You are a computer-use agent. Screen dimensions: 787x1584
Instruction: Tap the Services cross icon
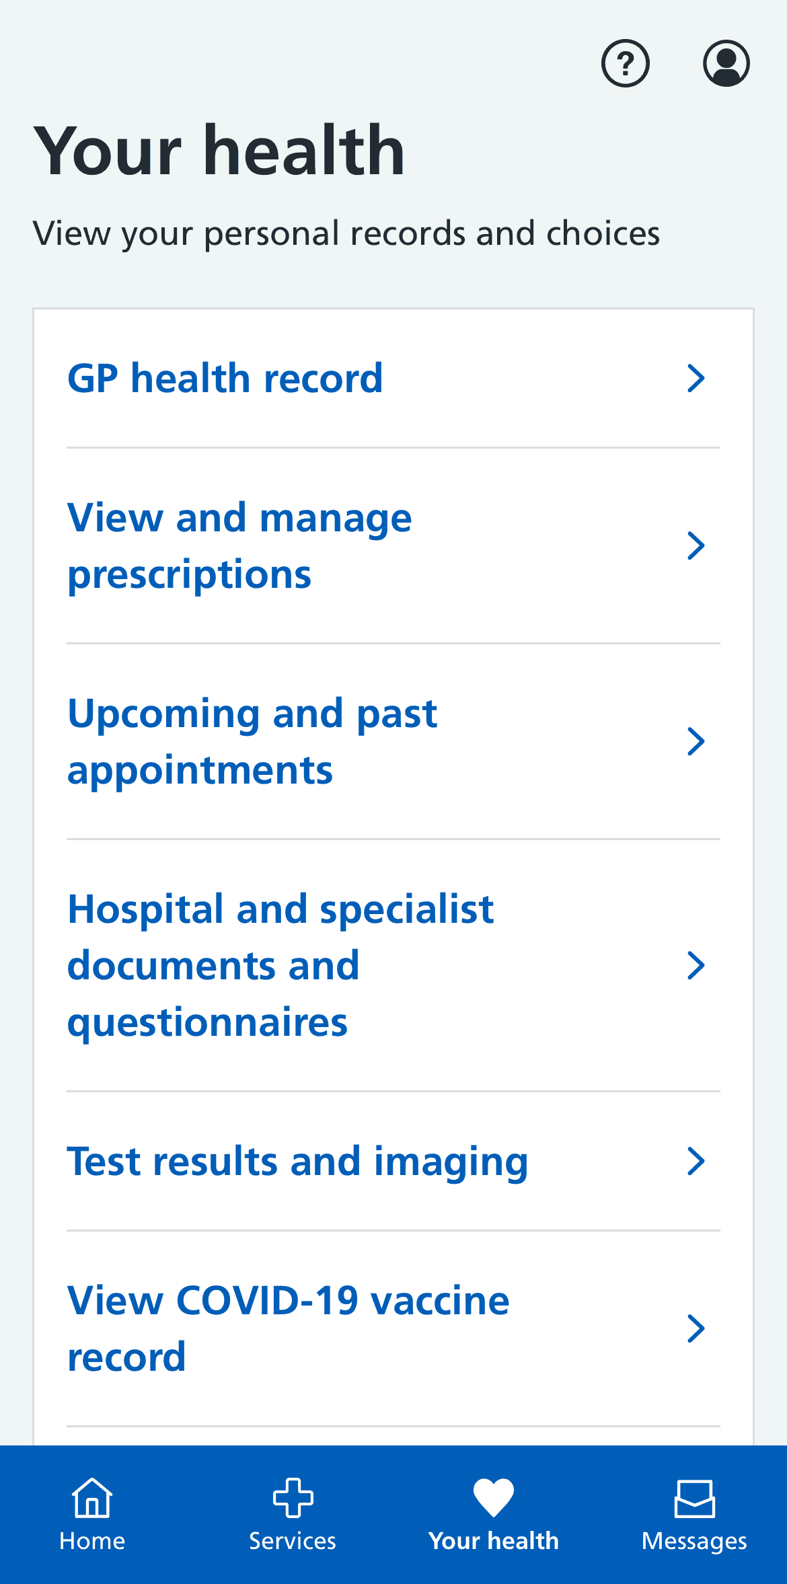[293, 1497]
